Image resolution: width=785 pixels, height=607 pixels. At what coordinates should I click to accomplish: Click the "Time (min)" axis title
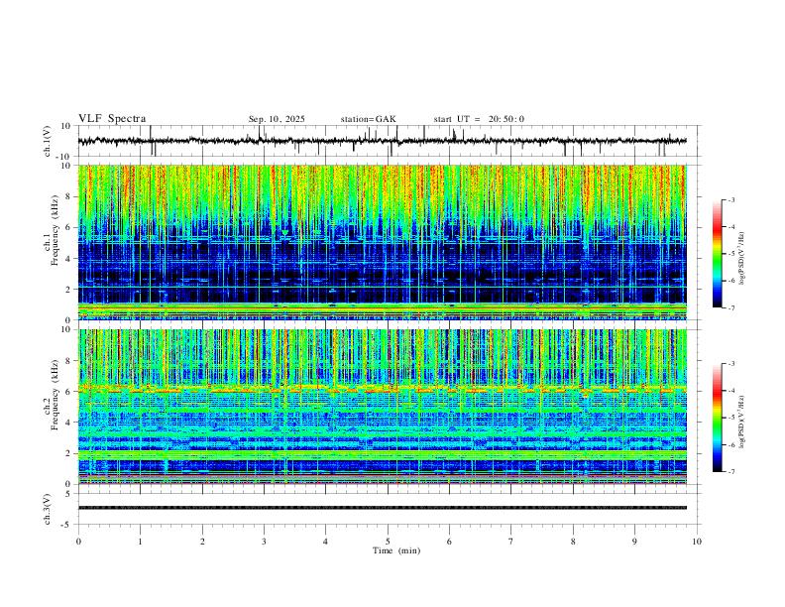click(396, 550)
